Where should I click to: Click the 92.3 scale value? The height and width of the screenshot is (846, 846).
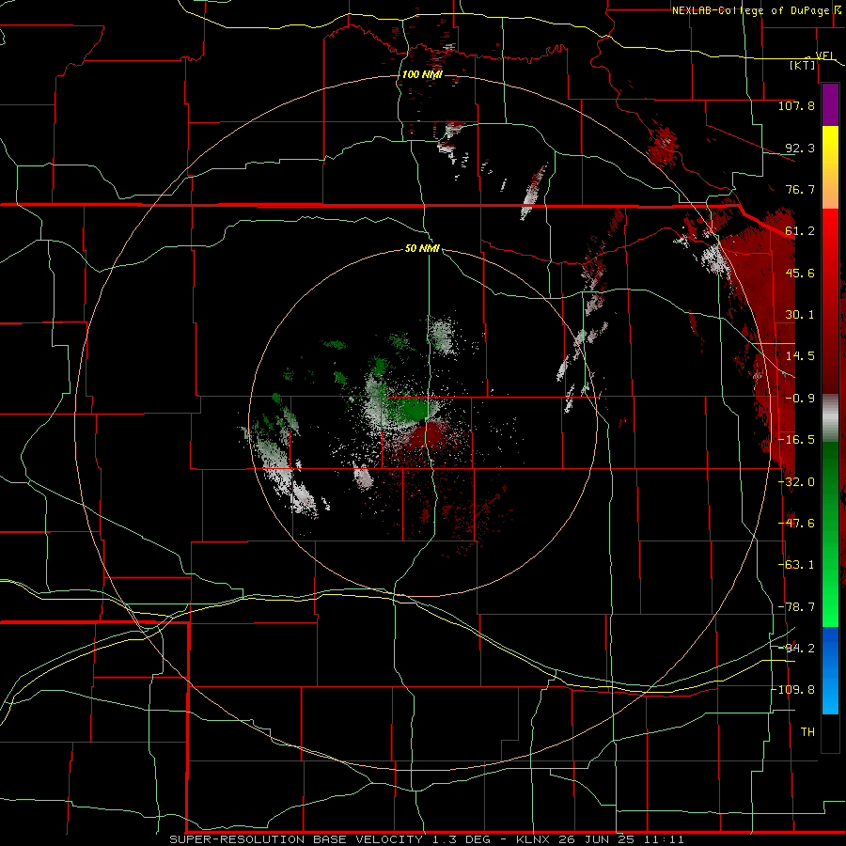pos(800,148)
